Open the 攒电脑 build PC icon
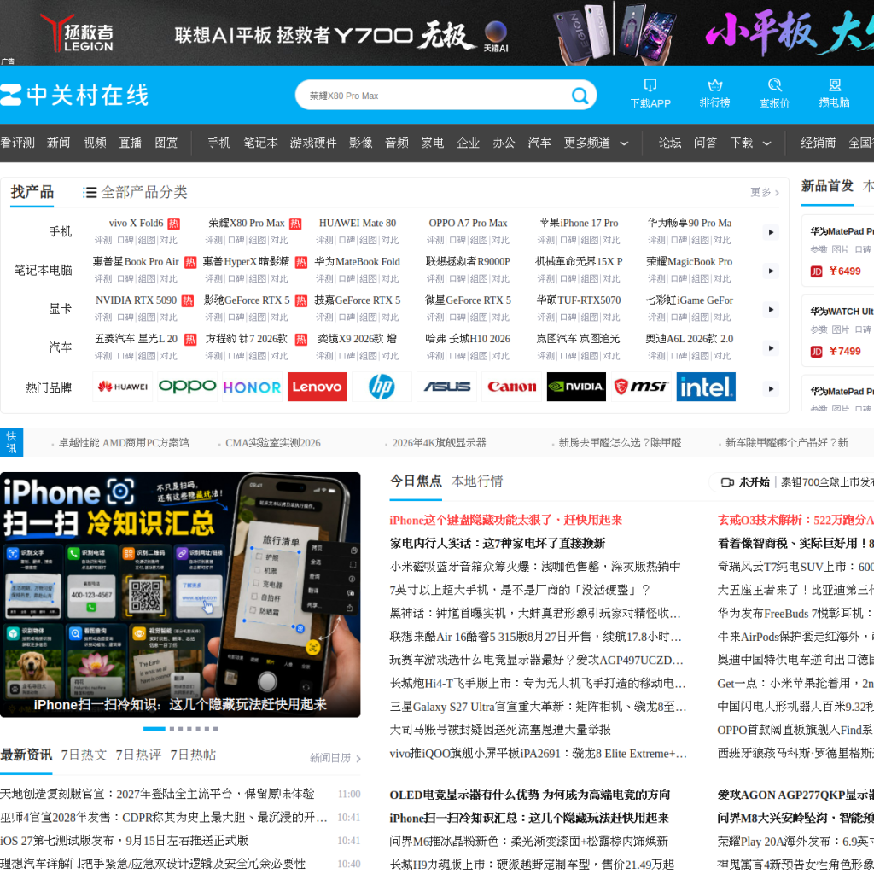Image resolution: width=874 pixels, height=874 pixels. coord(835,84)
